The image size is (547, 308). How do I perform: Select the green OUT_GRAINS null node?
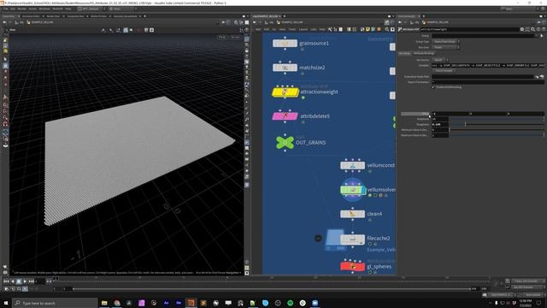[285, 143]
